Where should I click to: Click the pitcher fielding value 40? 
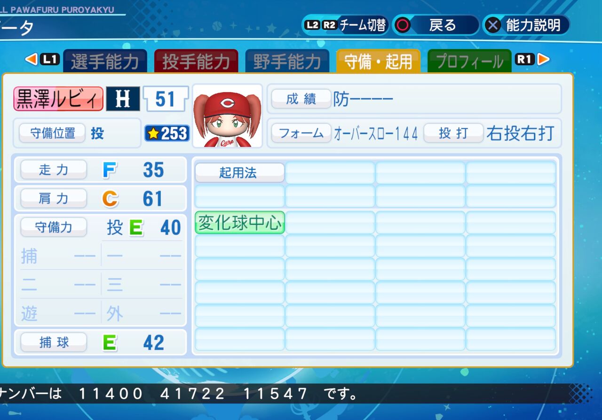click(x=170, y=228)
